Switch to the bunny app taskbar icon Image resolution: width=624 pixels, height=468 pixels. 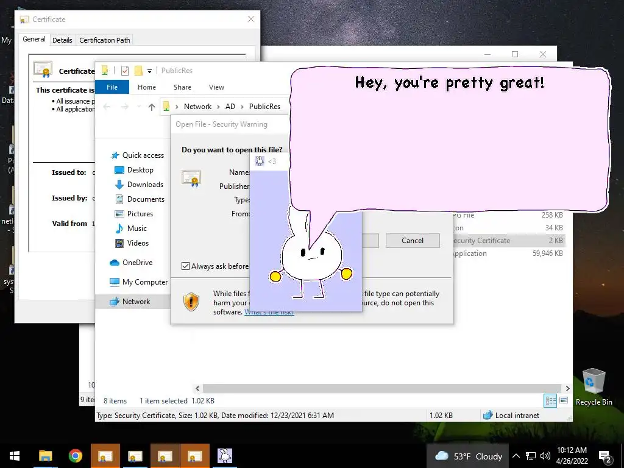(225, 456)
